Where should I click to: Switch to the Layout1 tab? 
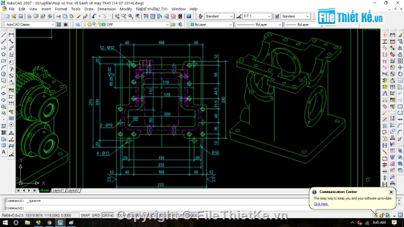pos(58,190)
